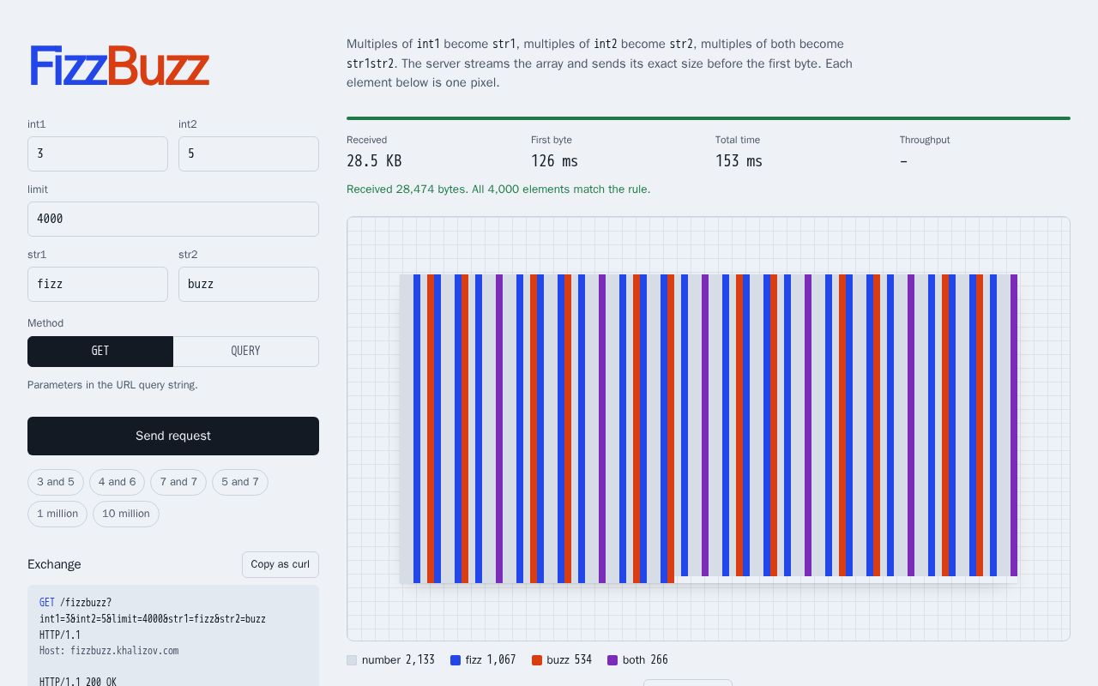1098x686 pixels.
Task: Click the blue fizz legend swatch
Action: tap(455, 660)
